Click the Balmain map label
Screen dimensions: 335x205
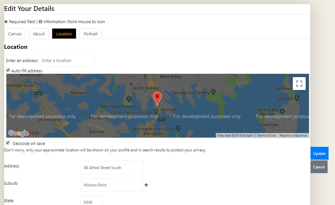[96, 132]
